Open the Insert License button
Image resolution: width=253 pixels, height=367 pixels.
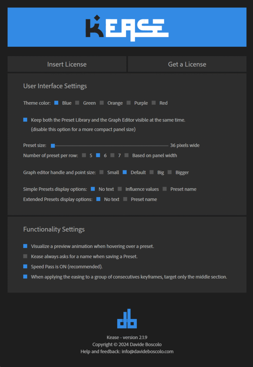click(67, 64)
